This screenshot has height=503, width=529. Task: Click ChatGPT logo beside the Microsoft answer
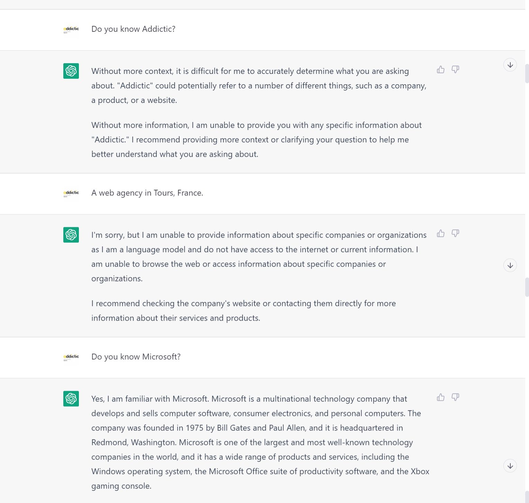[71, 398]
